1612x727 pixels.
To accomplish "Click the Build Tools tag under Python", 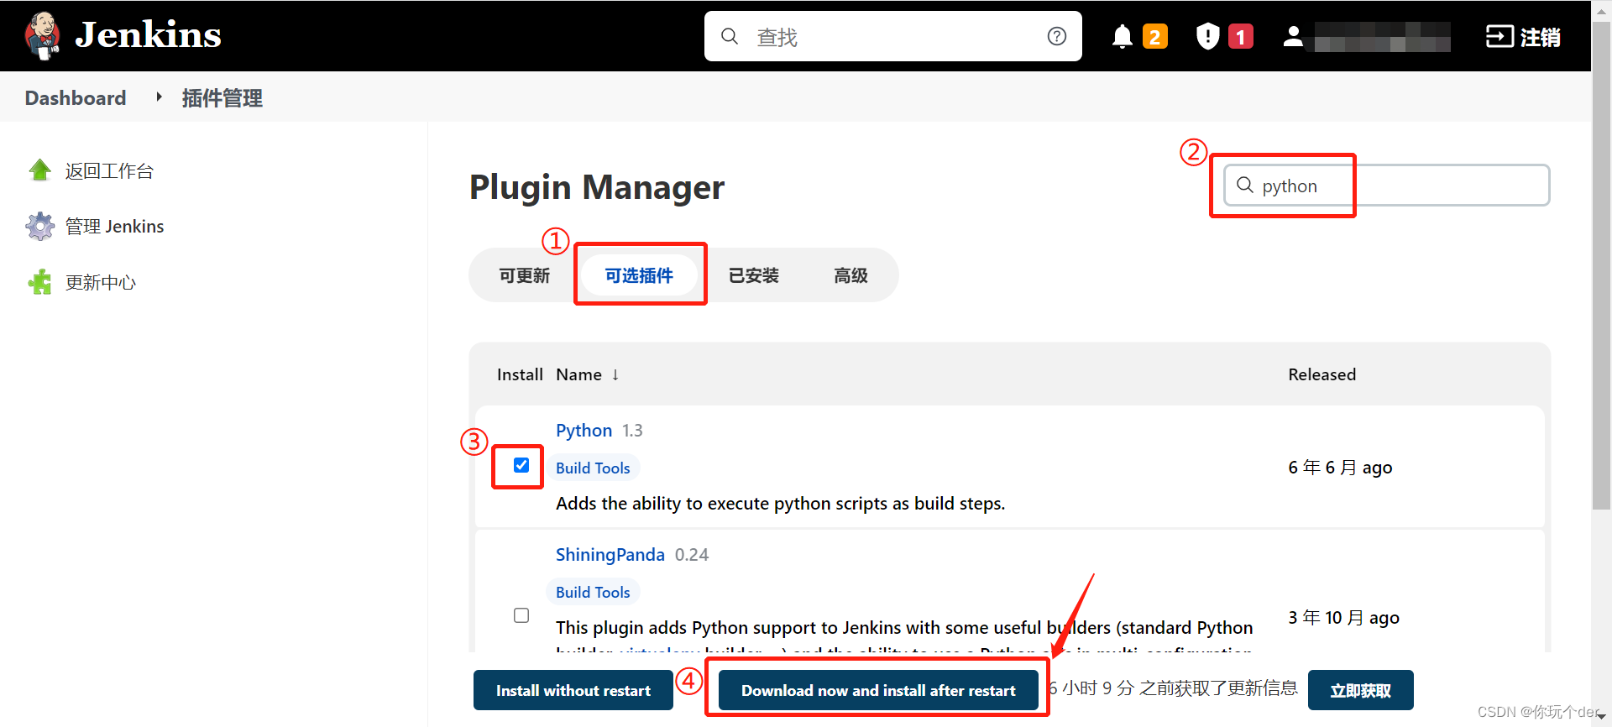I will [593, 468].
